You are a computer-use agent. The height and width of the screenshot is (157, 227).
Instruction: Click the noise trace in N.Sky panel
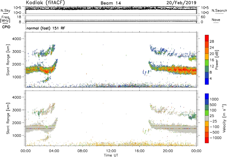pyautogui.click(x=111, y=9)
